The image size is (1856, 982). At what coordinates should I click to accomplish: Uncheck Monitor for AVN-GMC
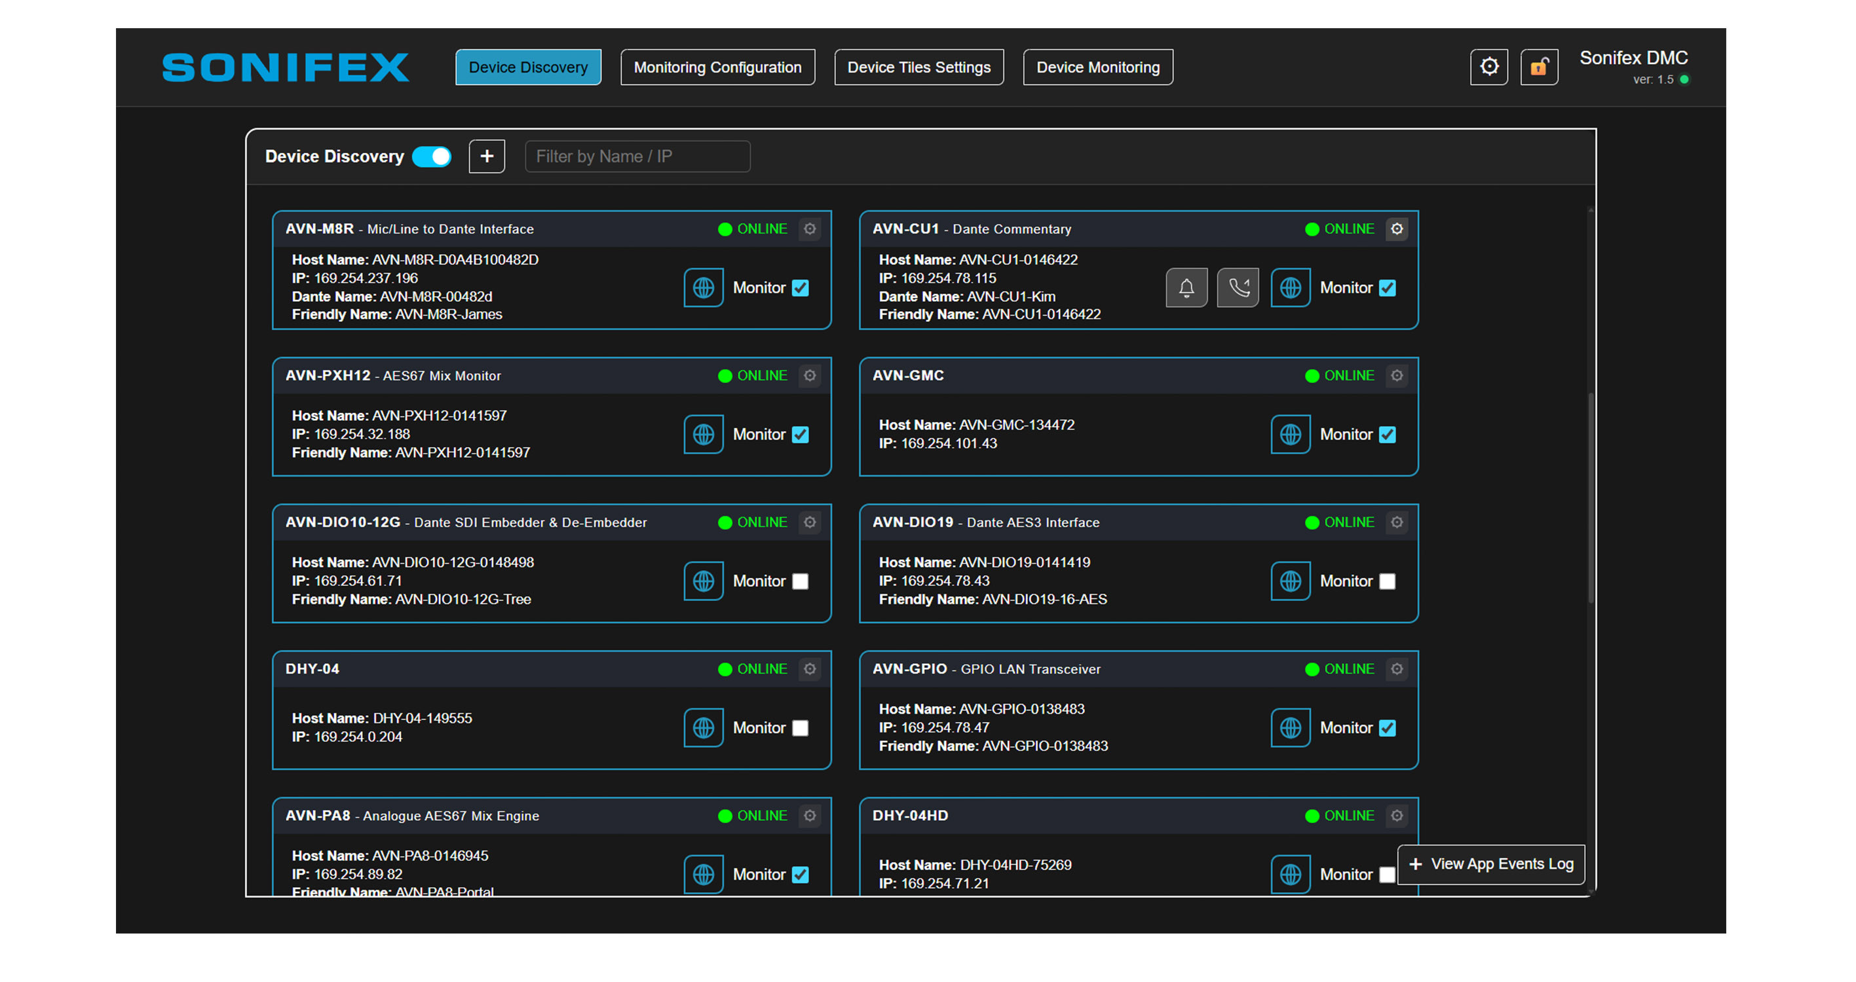coord(1388,435)
